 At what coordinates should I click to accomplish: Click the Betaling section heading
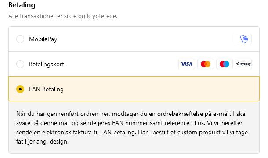22,5
